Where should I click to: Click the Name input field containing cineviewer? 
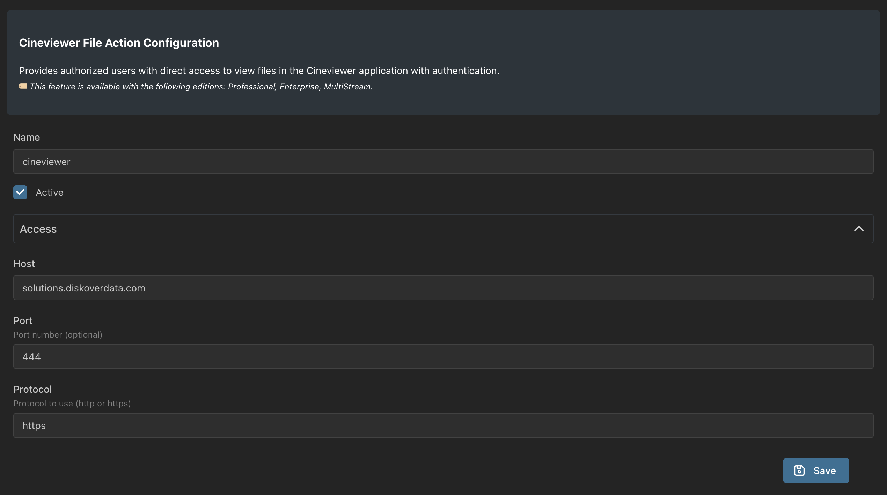tap(443, 162)
